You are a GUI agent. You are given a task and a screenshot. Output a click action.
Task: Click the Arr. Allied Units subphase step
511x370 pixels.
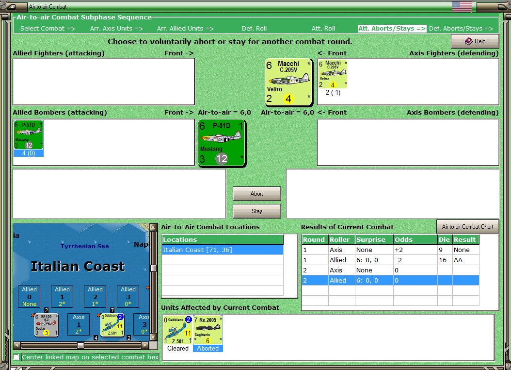point(185,28)
